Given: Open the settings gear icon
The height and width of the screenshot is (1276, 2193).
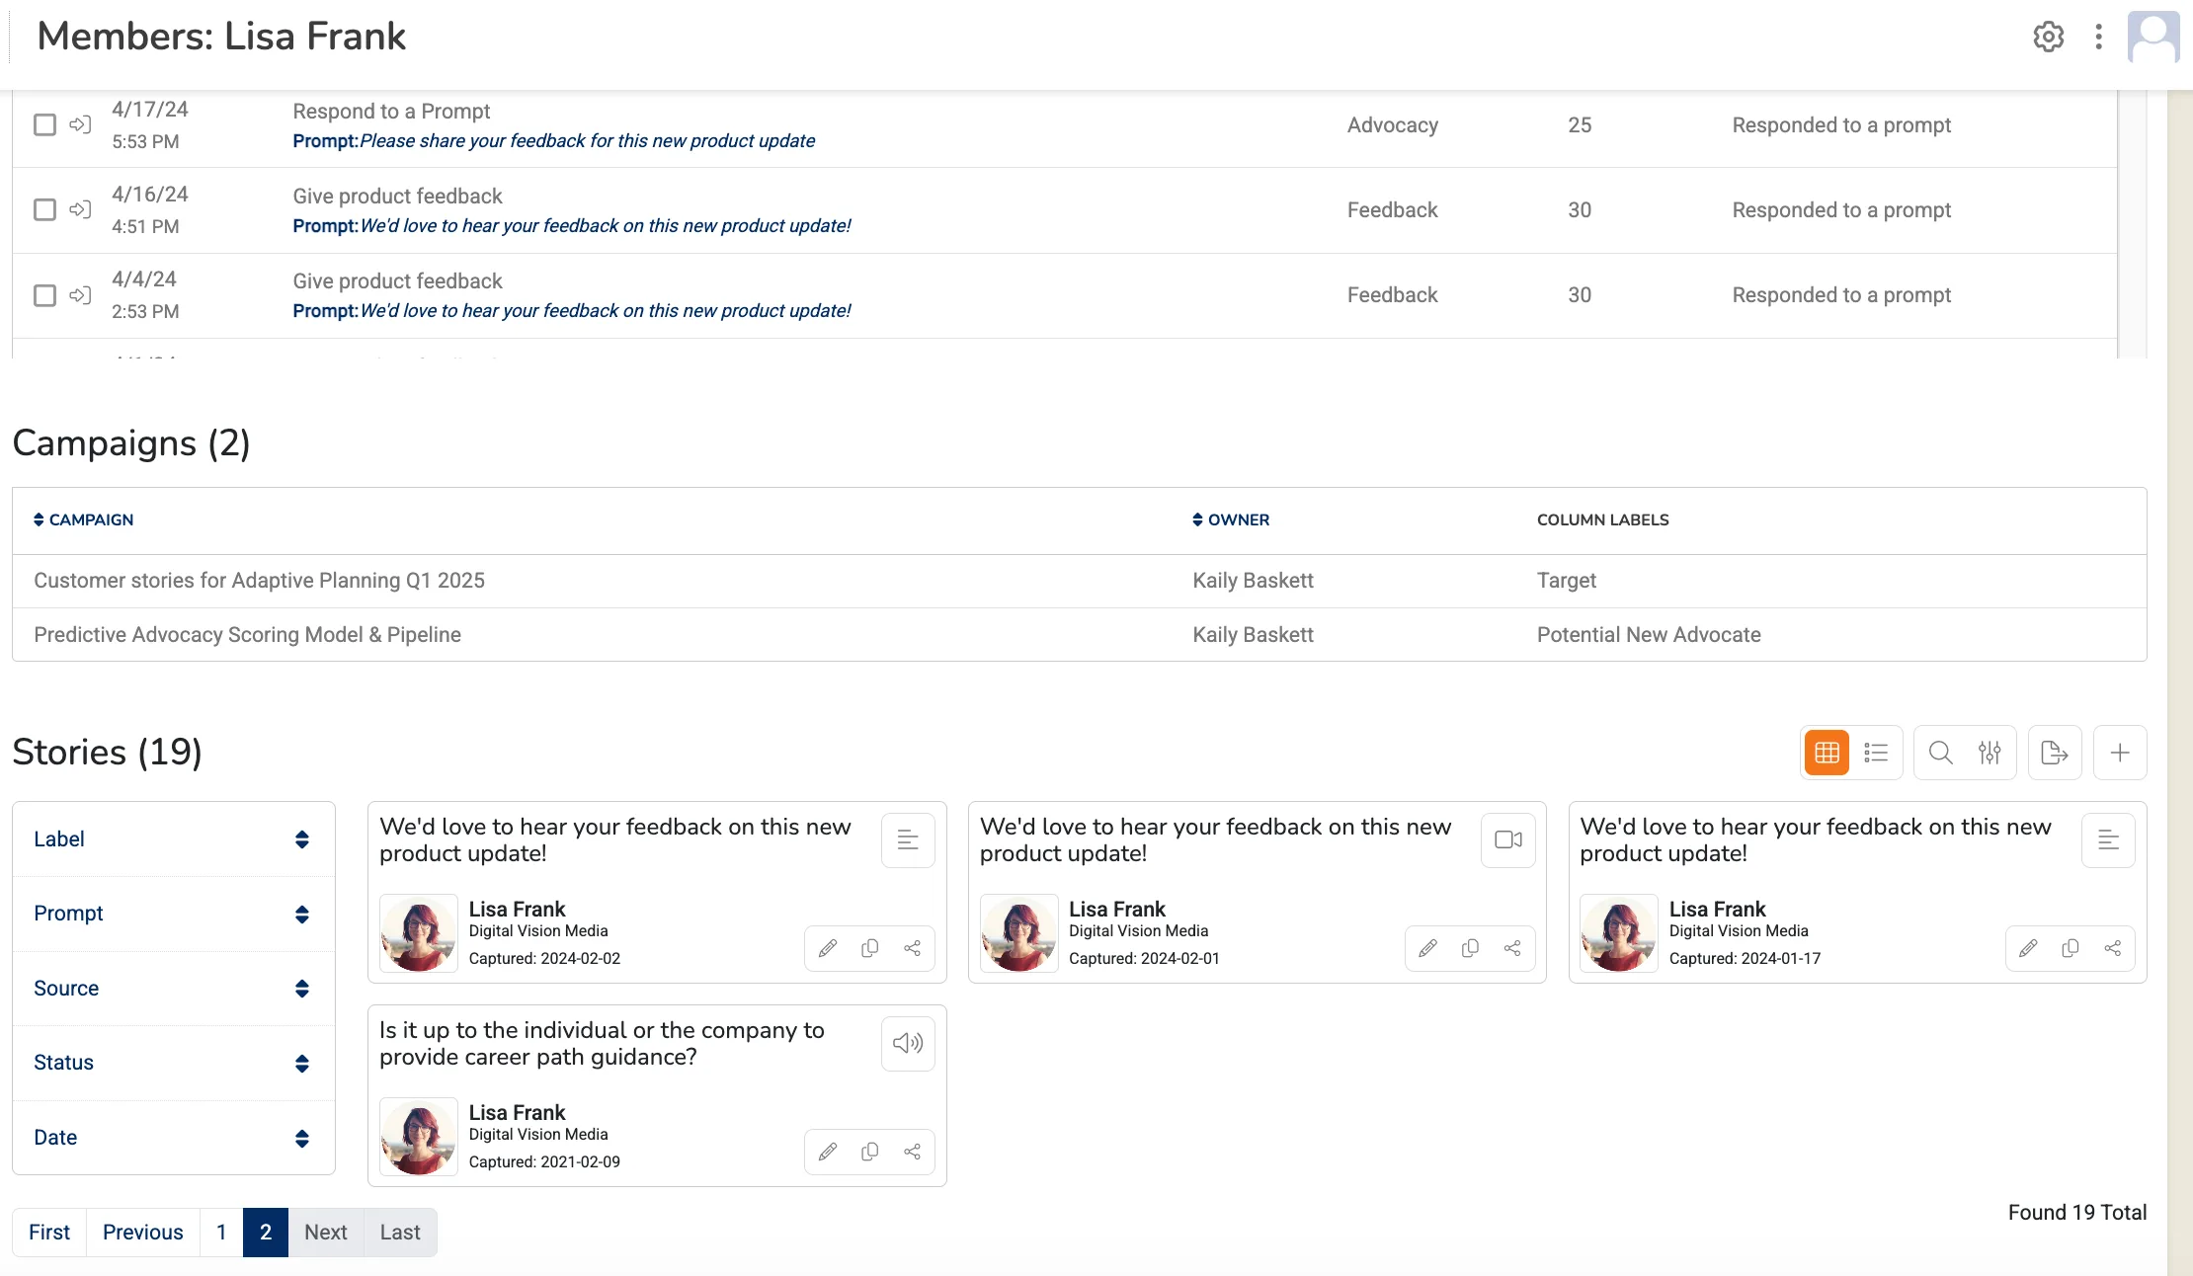Looking at the screenshot, I should tap(2049, 37).
